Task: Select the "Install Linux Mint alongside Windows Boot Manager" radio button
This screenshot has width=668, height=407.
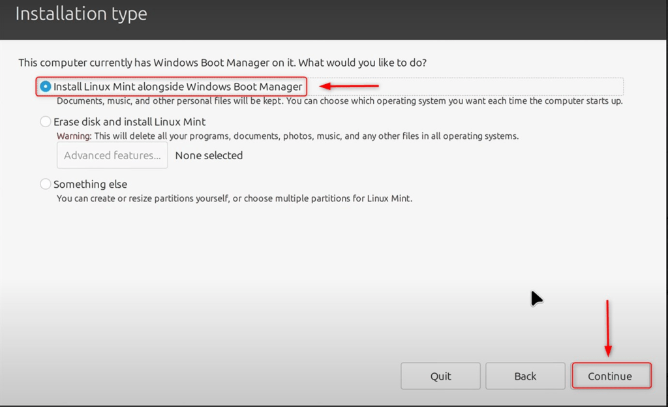Action: click(45, 85)
